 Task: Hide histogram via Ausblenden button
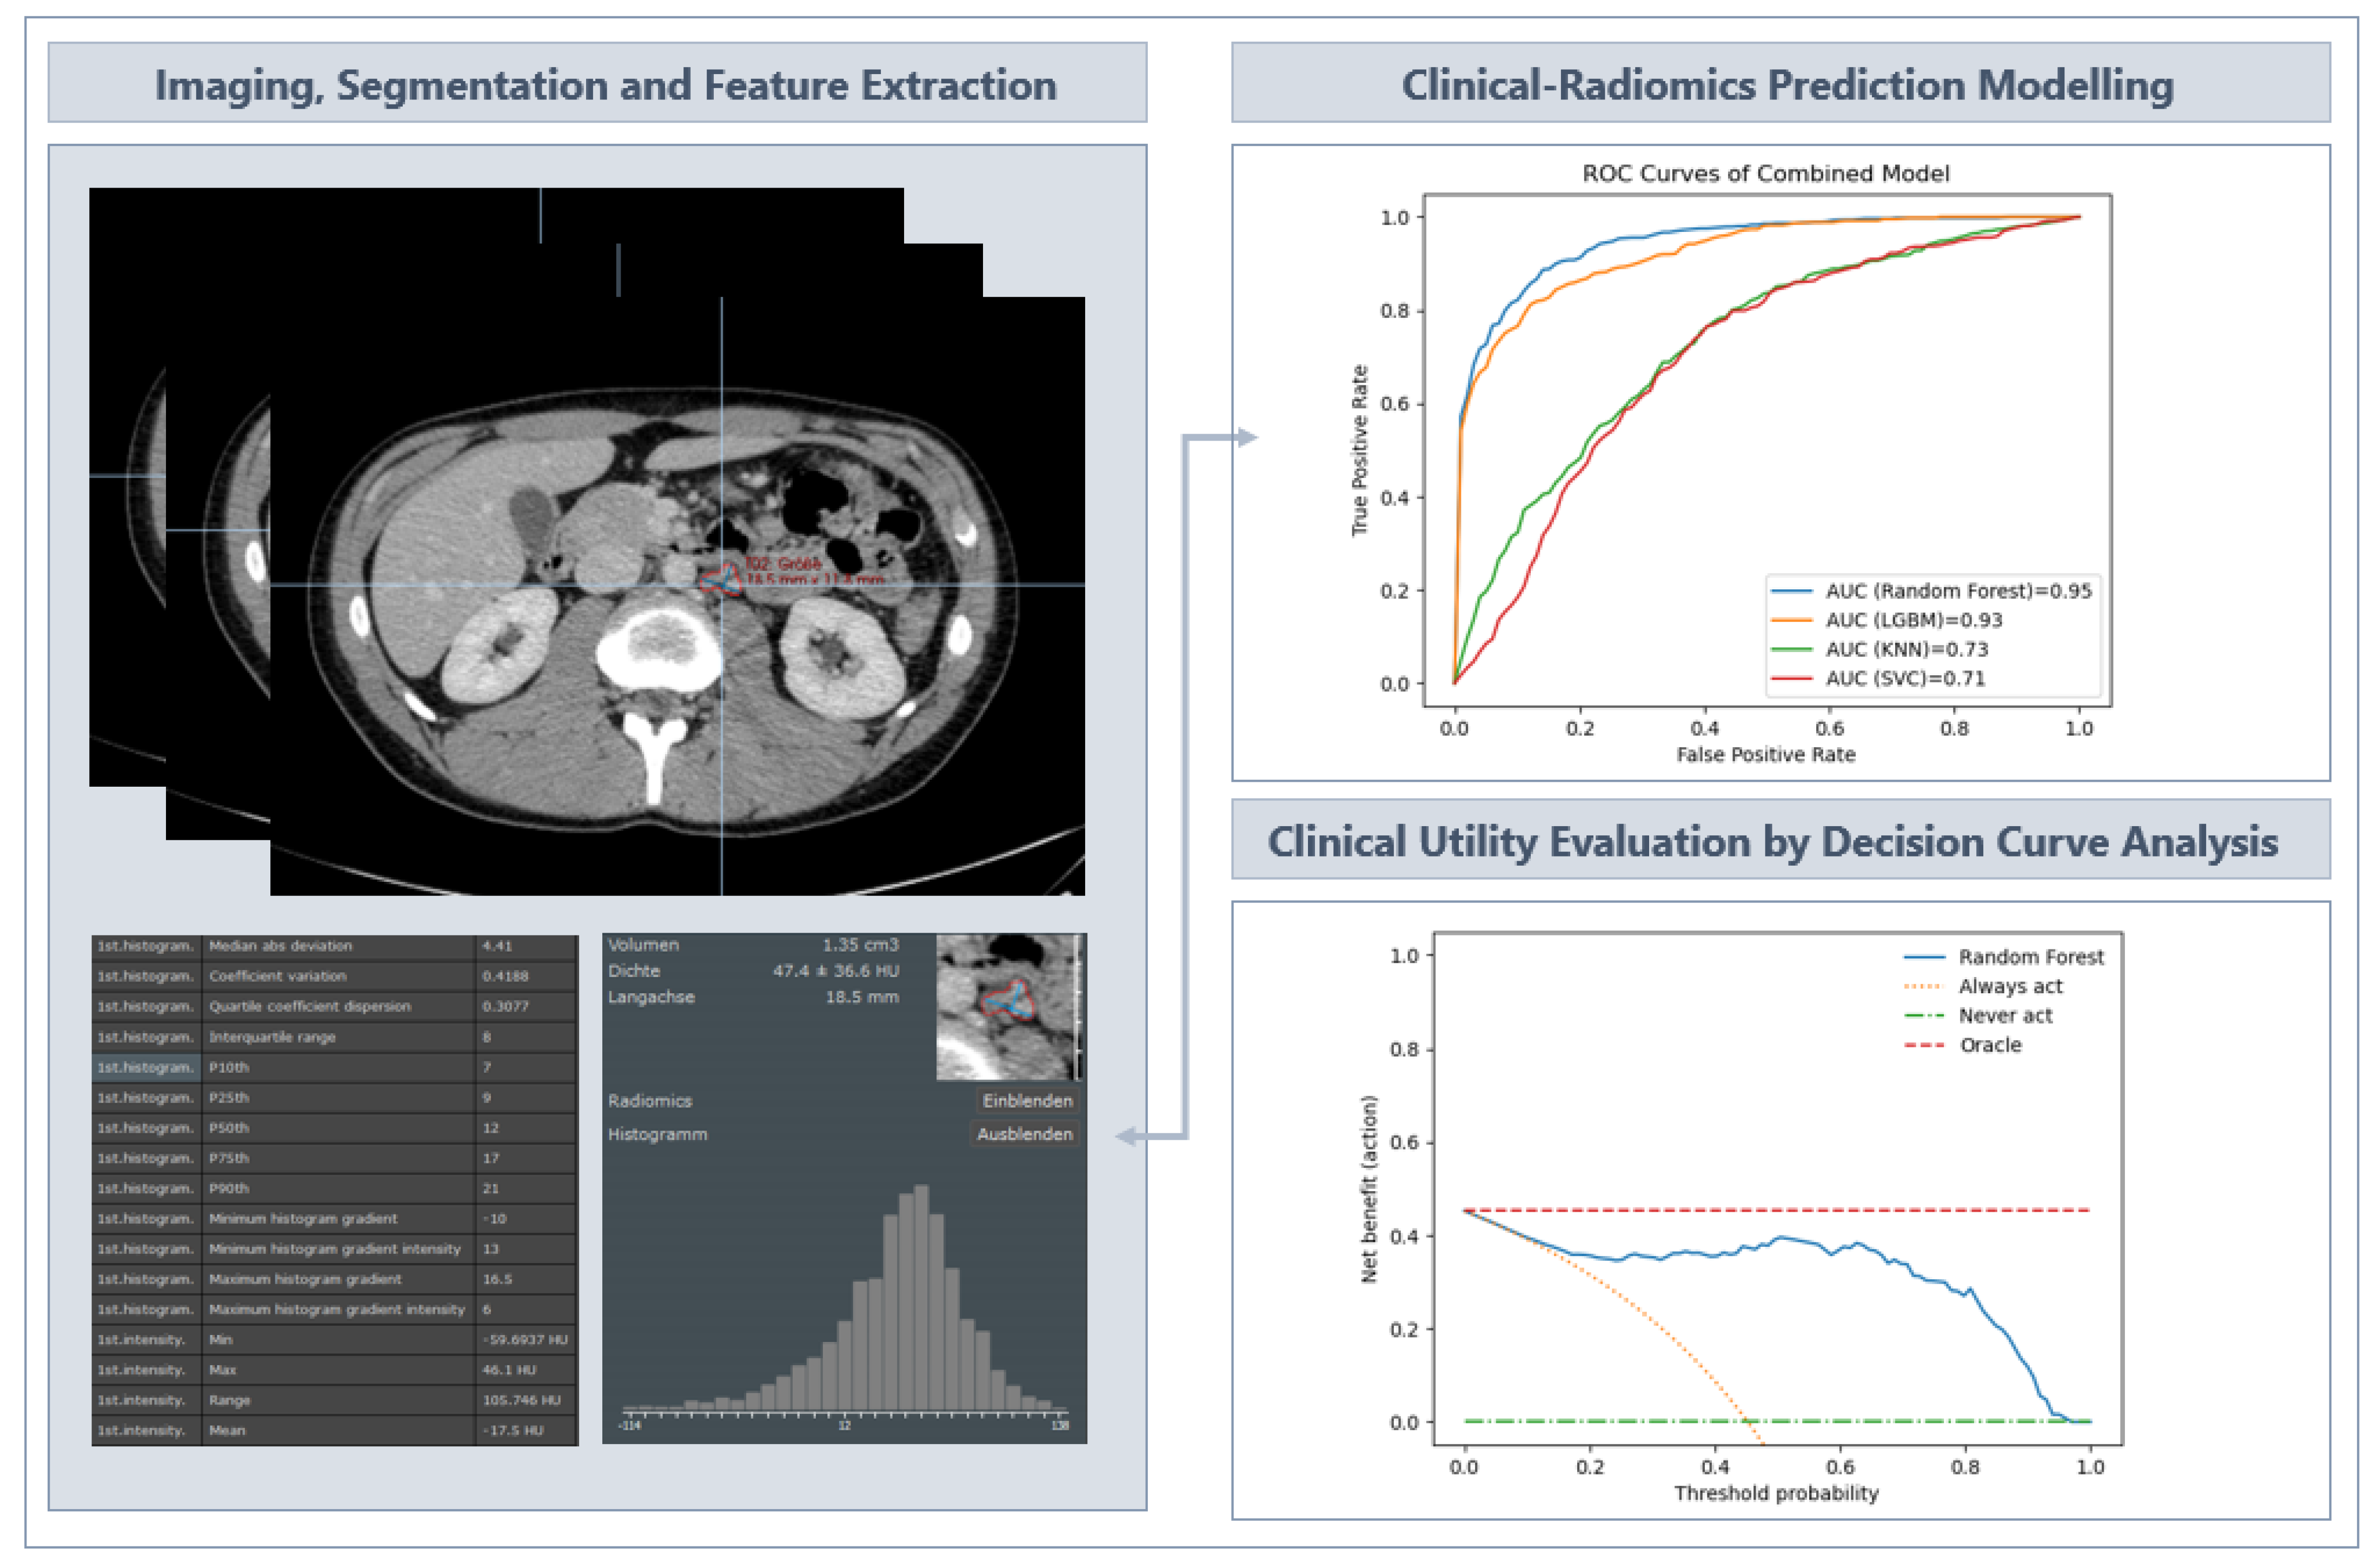coord(1024,1134)
